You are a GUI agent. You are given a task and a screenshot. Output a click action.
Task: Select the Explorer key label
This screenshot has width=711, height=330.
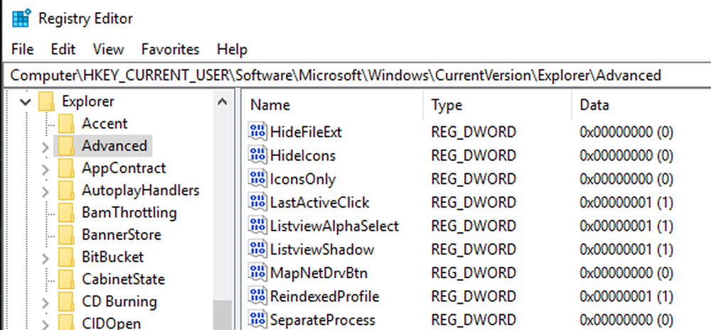click(x=88, y=101)
